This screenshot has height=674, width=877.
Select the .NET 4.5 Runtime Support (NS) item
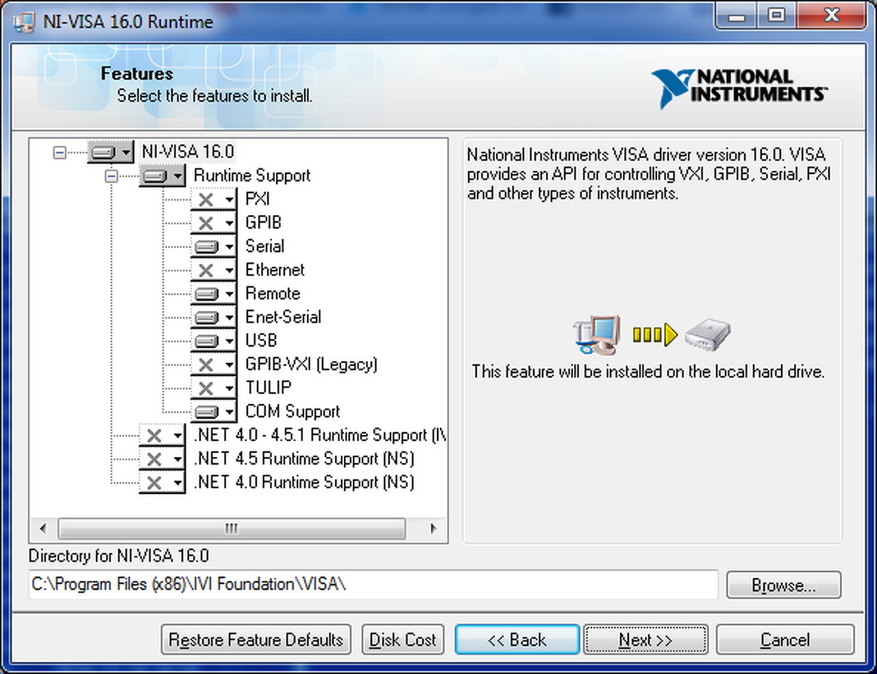click(304, 459)
